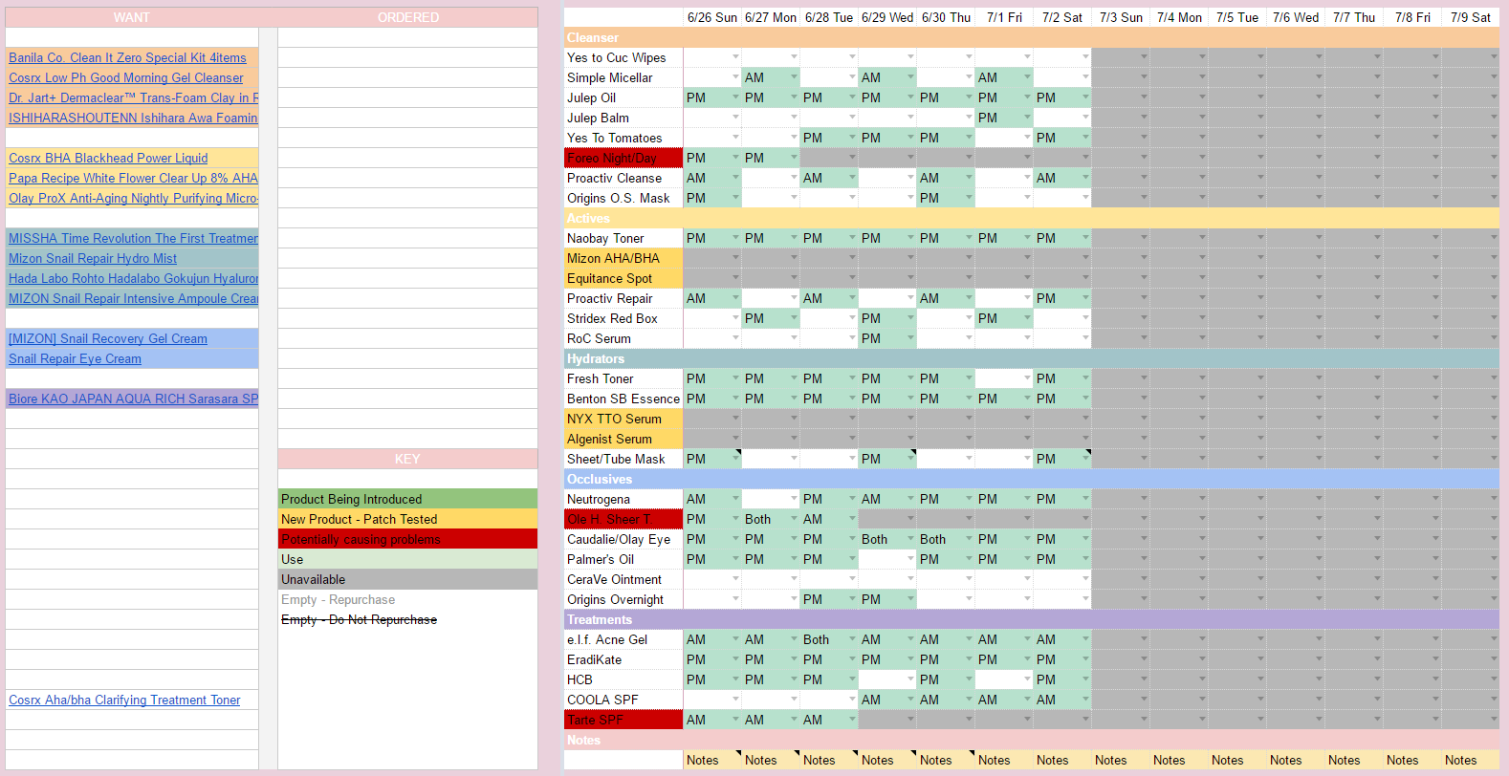Screen dimensions: 1509x776
Task: Select the 6/29 Wed column header
Action: (887, 17)
